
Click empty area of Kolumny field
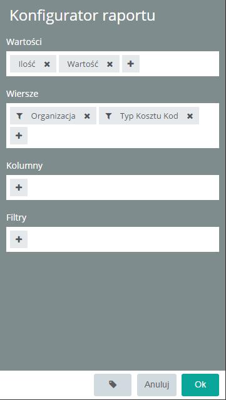[x=123, y=187]
